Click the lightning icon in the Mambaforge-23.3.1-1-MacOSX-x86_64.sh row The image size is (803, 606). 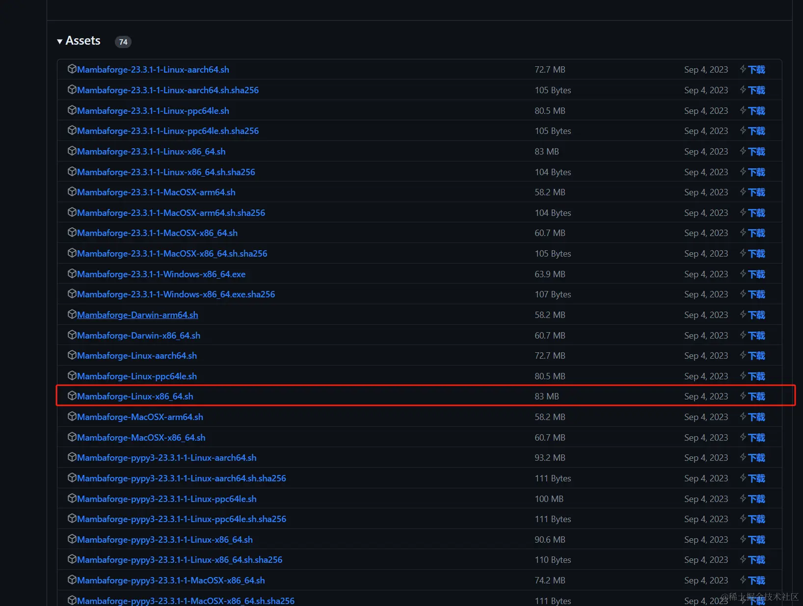coord(743,233)
